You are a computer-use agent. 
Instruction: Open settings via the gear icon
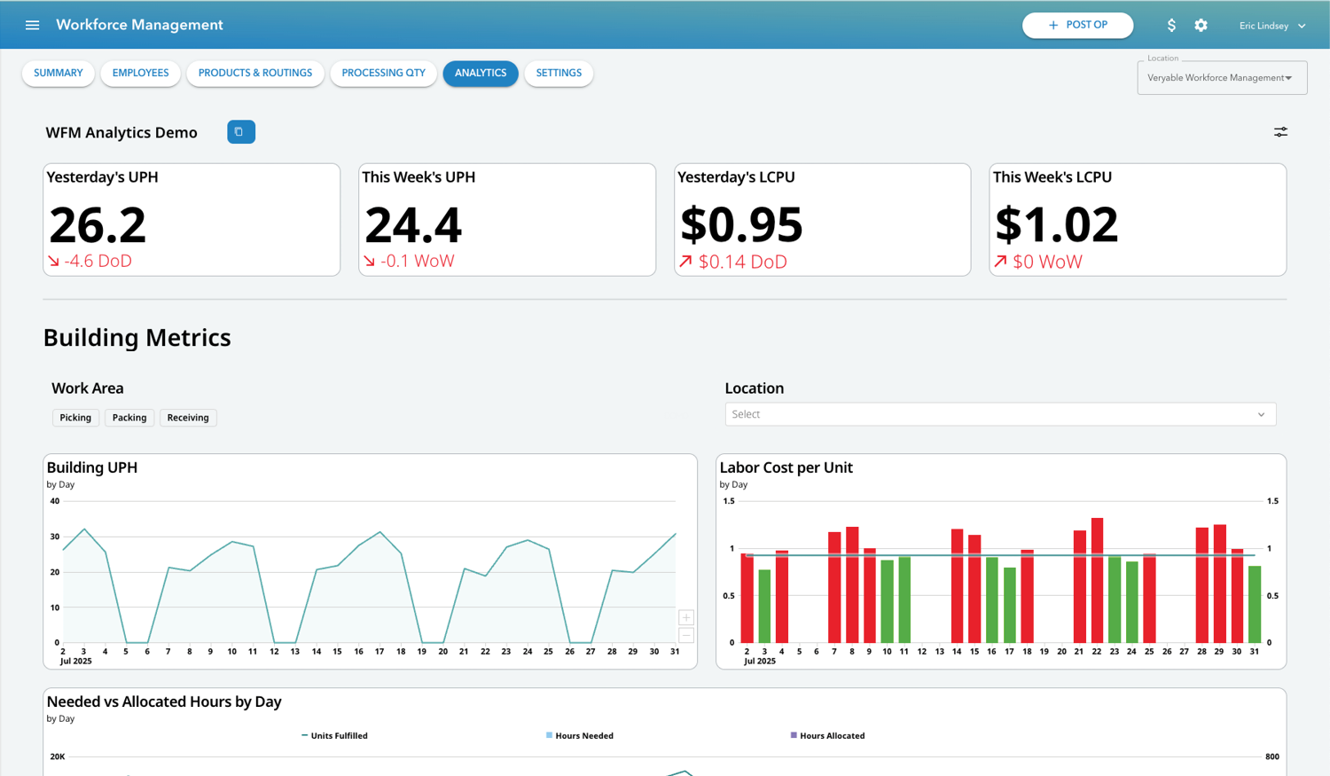[x=1201, y=25]
